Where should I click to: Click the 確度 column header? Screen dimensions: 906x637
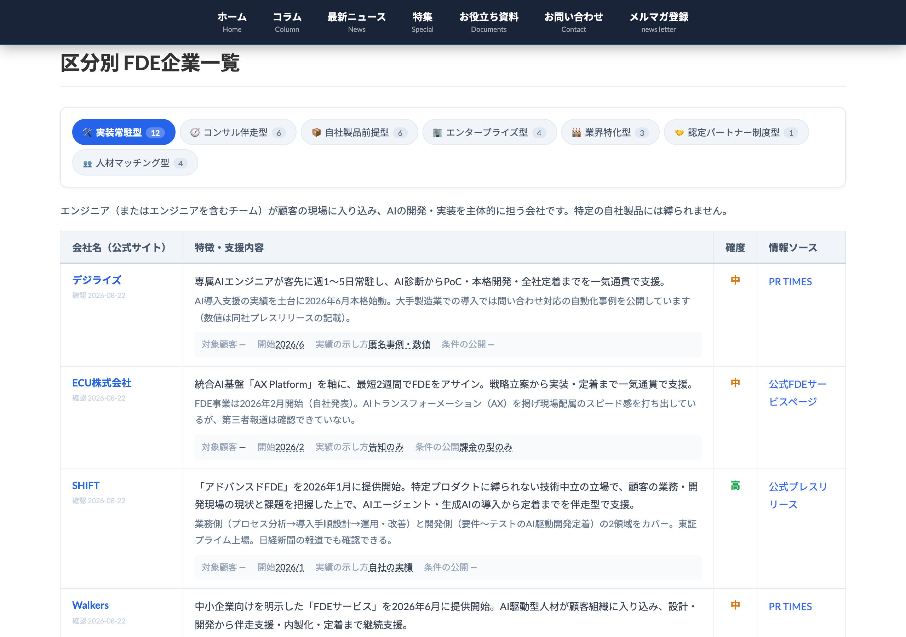[x=735, y=247]
